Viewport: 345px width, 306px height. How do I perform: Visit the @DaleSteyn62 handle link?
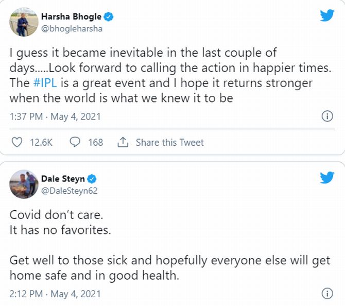pos(69,191)
